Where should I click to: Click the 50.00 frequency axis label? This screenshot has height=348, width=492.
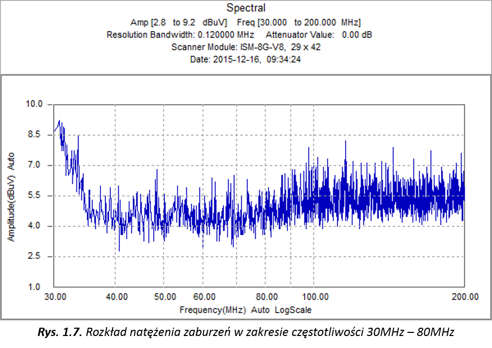[165, 297]
